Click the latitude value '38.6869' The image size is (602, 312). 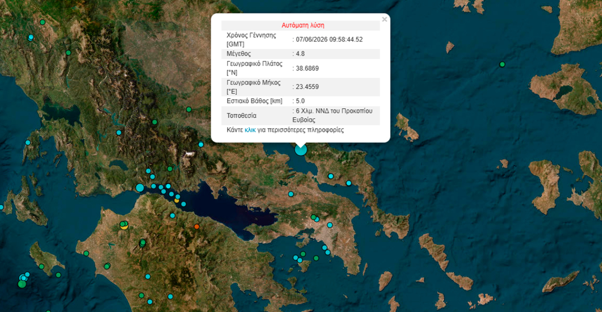click(307, 68)
